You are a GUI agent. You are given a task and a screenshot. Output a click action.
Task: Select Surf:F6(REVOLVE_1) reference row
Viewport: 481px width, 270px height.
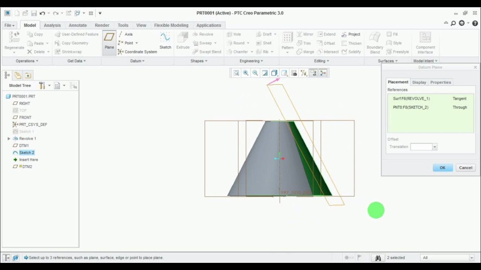(x=431, y=99)
